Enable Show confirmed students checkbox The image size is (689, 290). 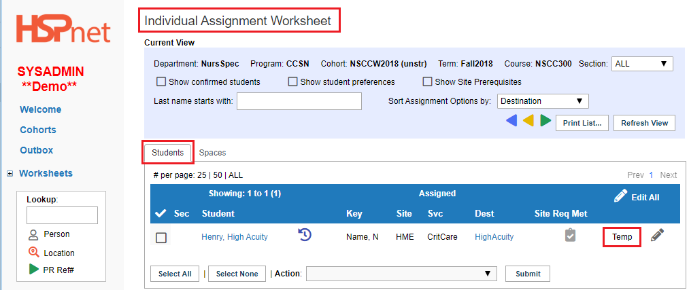point(161,81)
